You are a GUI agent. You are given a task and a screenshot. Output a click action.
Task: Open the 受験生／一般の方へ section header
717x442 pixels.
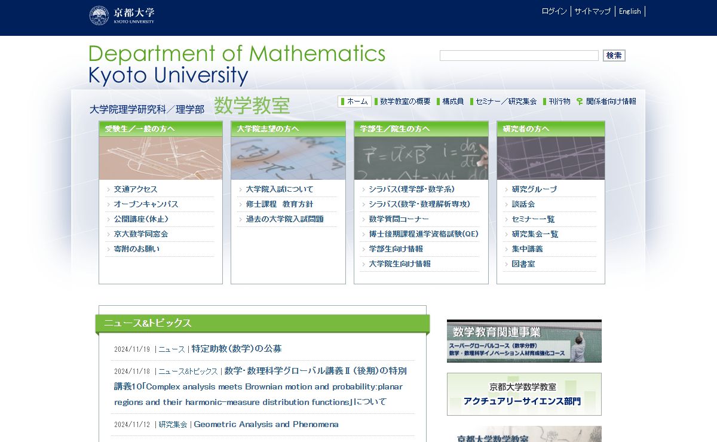tap(161, 129)
